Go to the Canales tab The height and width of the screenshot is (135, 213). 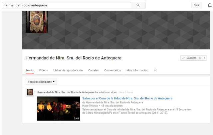(x=94, y=70)
